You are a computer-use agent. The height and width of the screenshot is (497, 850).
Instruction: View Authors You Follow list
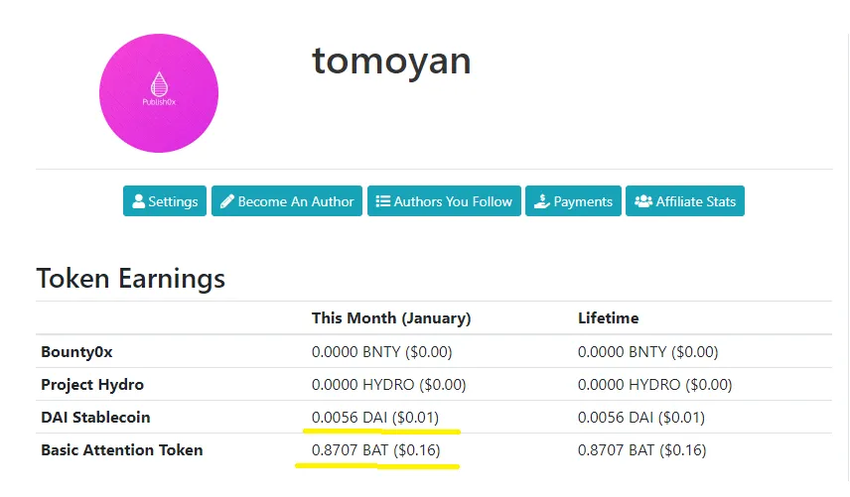coord(444,200)
